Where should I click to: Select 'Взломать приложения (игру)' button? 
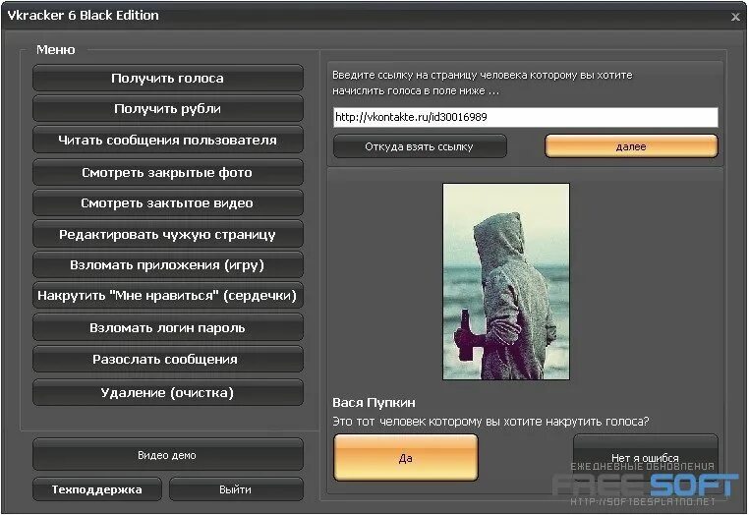point(168,265)
